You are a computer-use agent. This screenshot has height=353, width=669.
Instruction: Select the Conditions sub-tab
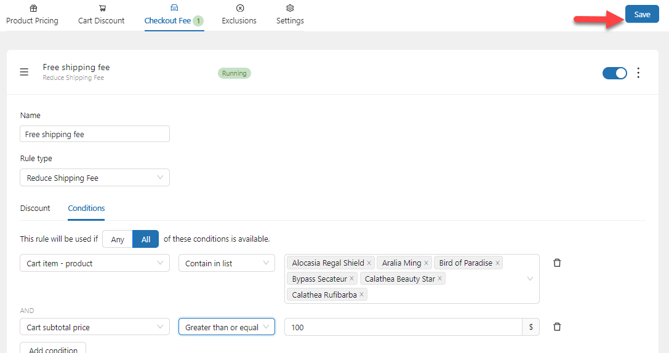pyautogui.click(x=86, y=208)
